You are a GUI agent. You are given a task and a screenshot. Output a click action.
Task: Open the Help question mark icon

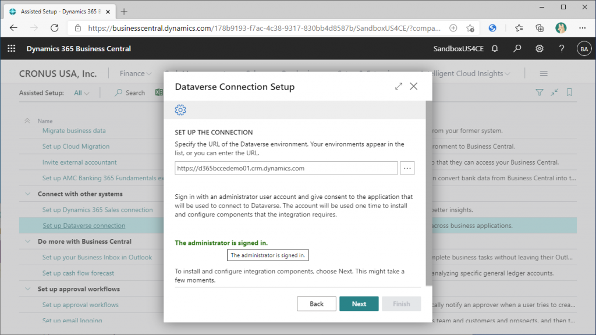pyautogui.click(x=562, y=49)
